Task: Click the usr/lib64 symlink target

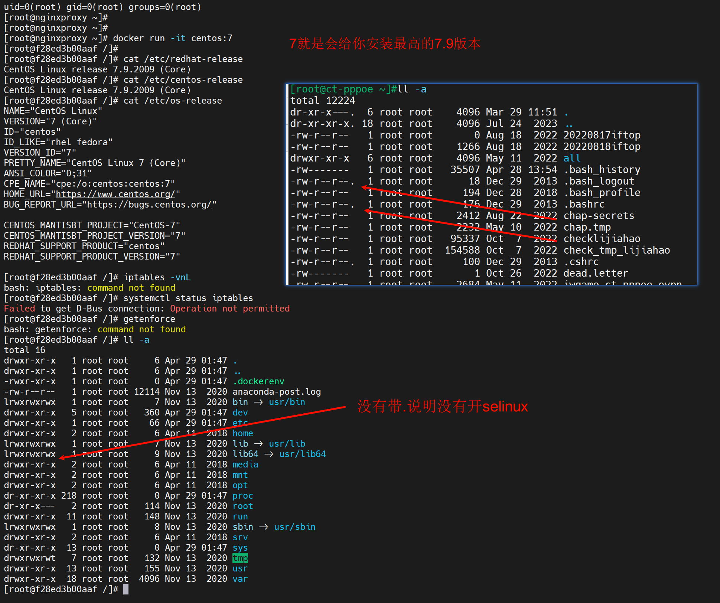Action: [x=302, y=454]
